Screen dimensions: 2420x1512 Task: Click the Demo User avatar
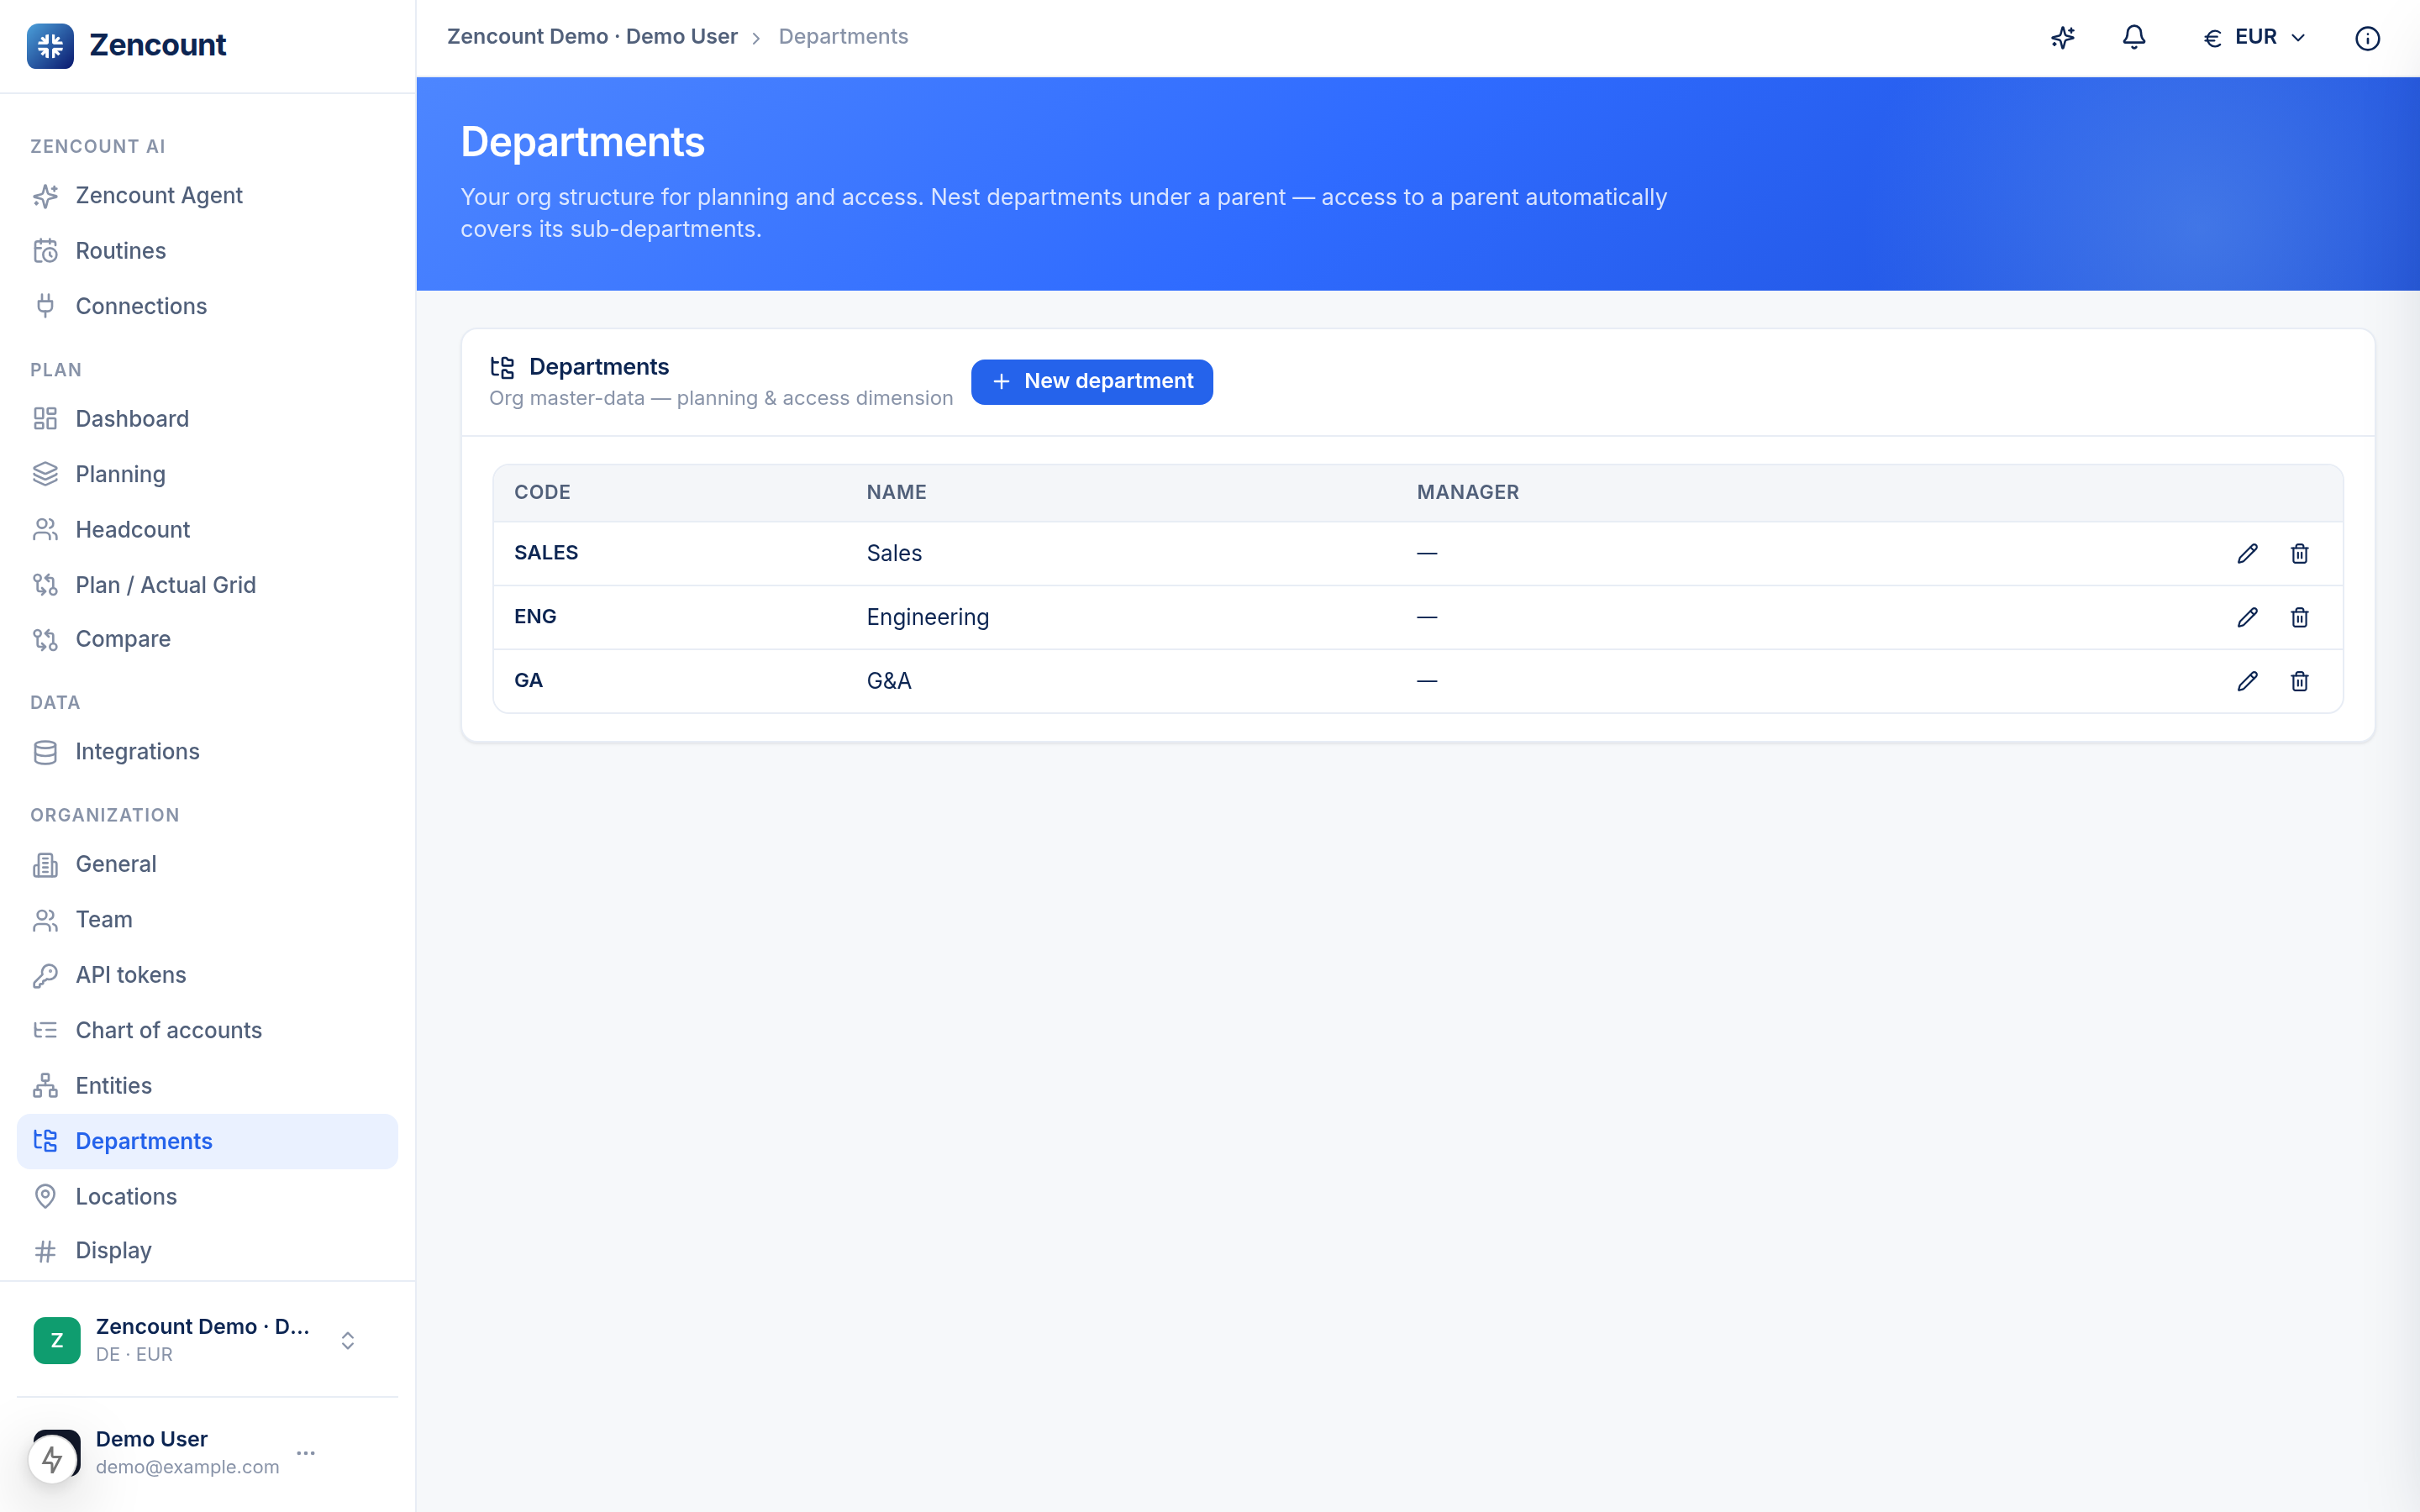click(56, 1454)
